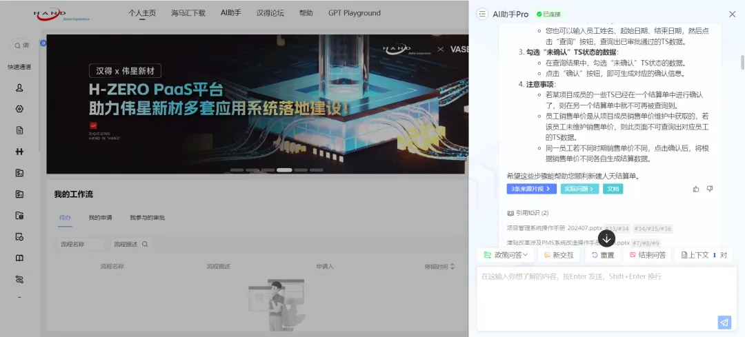Focus the 流程名称 filter input
The width and height of the screenshot is (745, 337).
point(80,244)
